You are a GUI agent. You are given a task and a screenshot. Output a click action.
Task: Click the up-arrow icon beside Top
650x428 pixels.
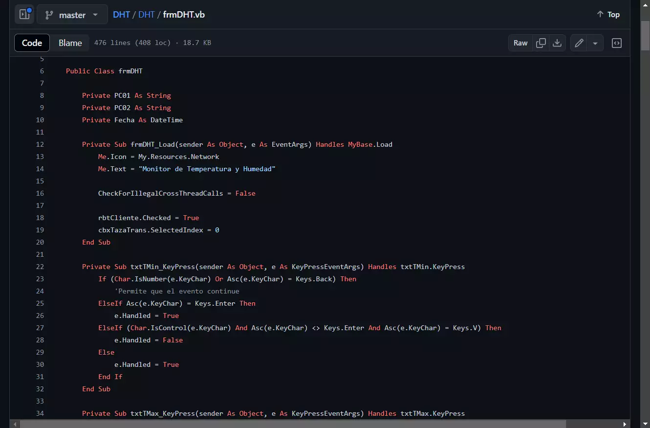[x=600, y=15]
